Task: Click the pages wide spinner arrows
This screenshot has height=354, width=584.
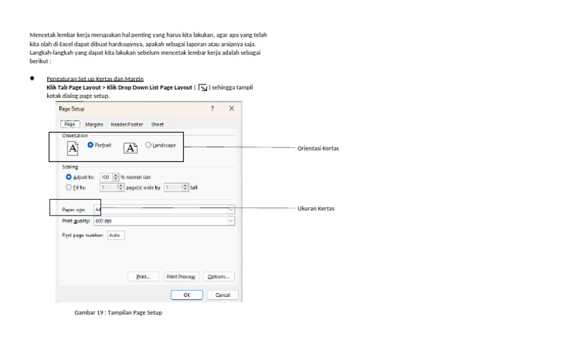Action: click(x=120, y=187)
